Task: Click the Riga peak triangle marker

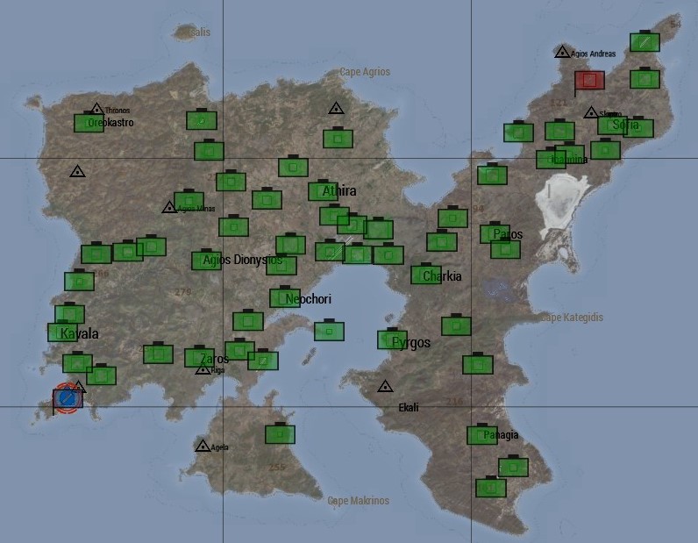Action: [x=203, y=368]
